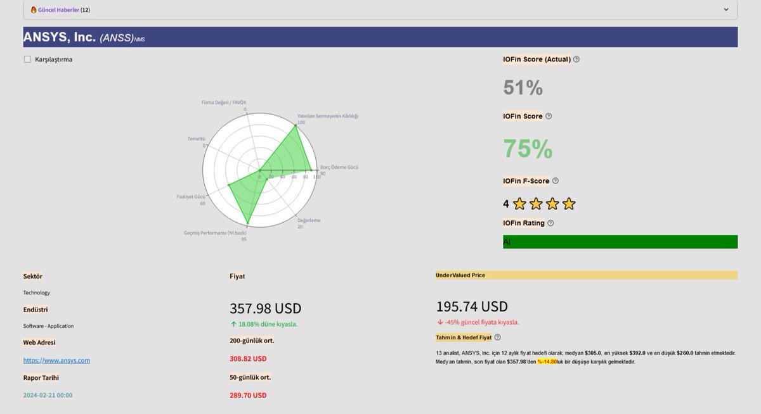Click the UnderValued Price label
Image resolution: width=761 pixels, height=414 pixels.
pyautogui.click(x=460, y=275)
